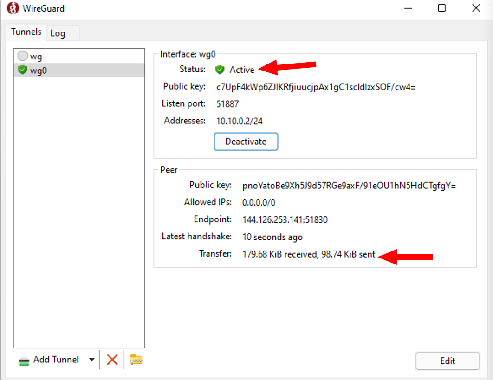Expand the Add Tunnel dropdown arrow

[x=91, y=360]
